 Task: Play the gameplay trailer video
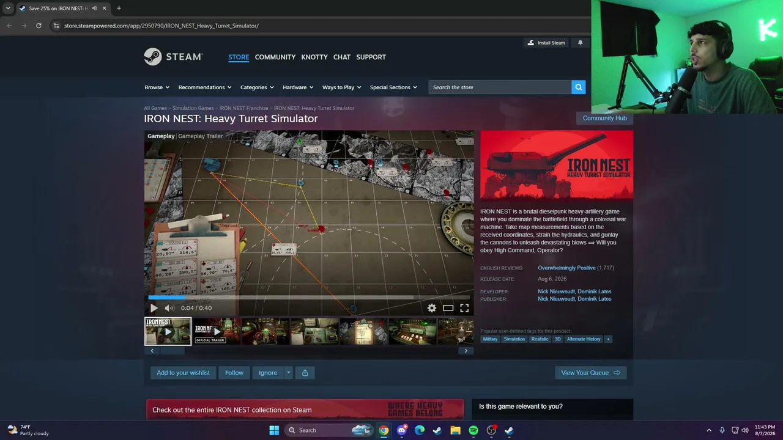pyautogui.click(x=154, y=308)
